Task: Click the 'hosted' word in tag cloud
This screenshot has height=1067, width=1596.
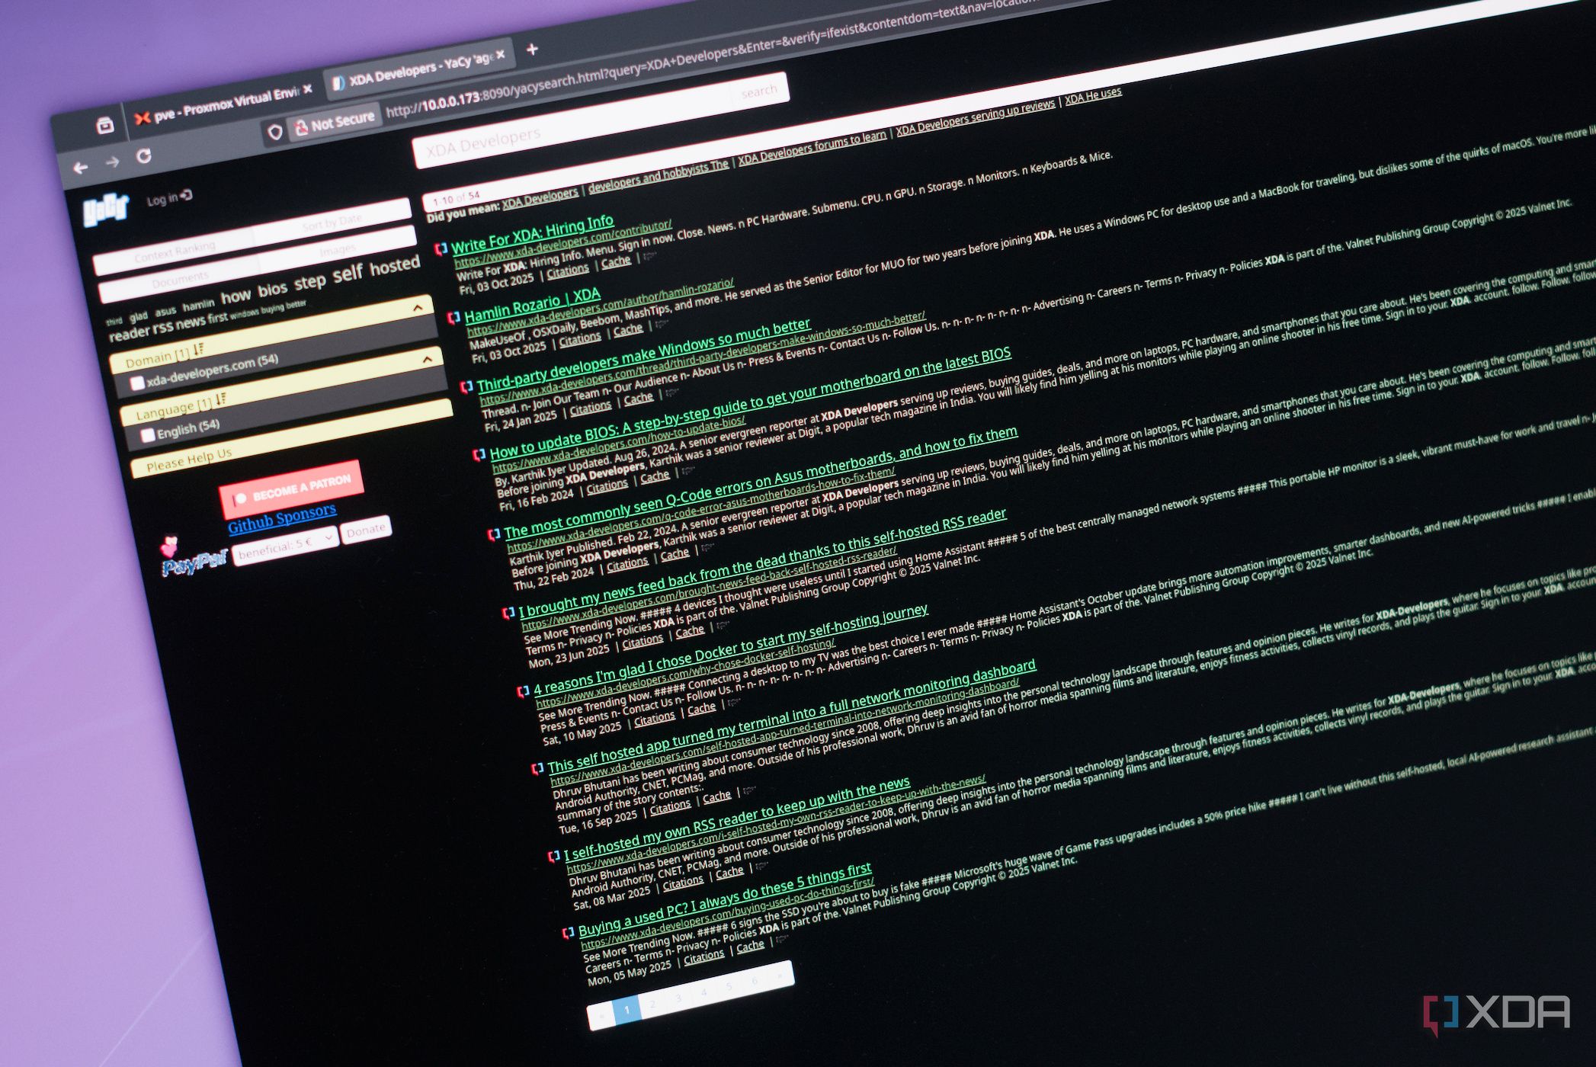Action: pyautogui.click(x=395, y=267)
